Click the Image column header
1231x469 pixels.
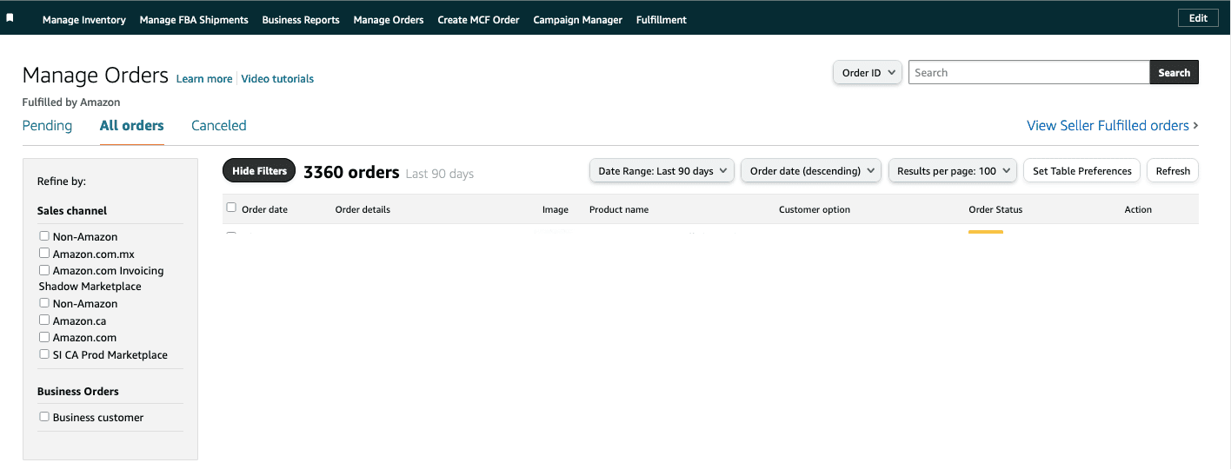(556, 209)
